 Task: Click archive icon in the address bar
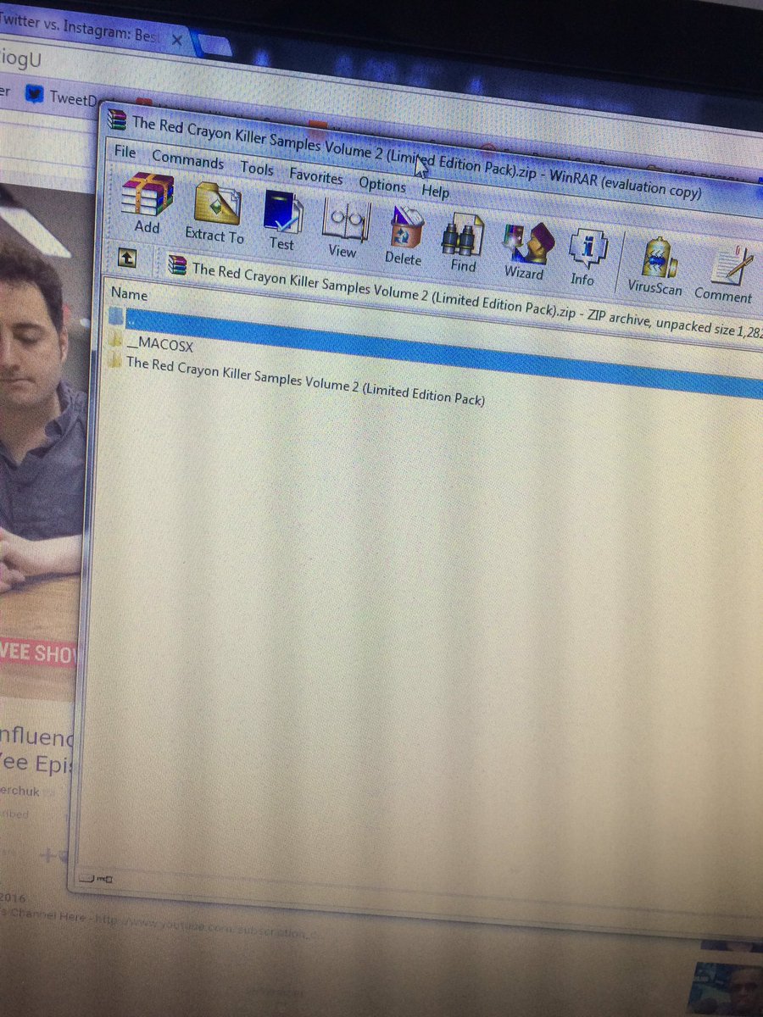pos(177,264)
